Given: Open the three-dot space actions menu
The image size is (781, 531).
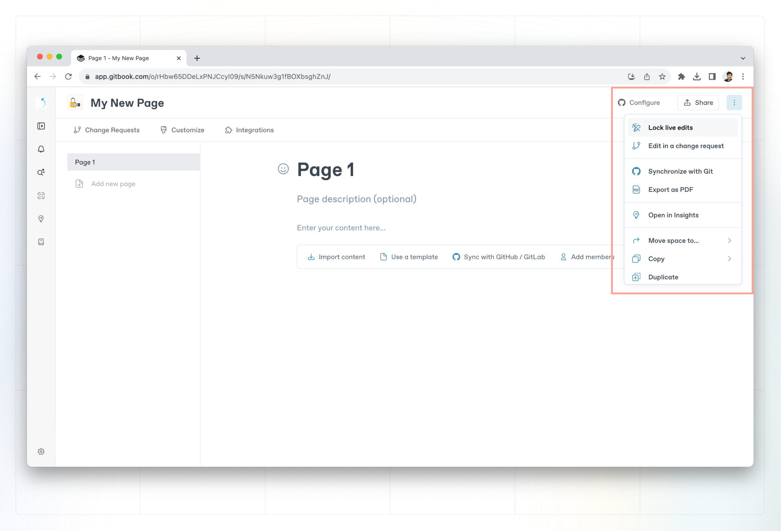Looking at the screenshot, I should coord(734,102).
